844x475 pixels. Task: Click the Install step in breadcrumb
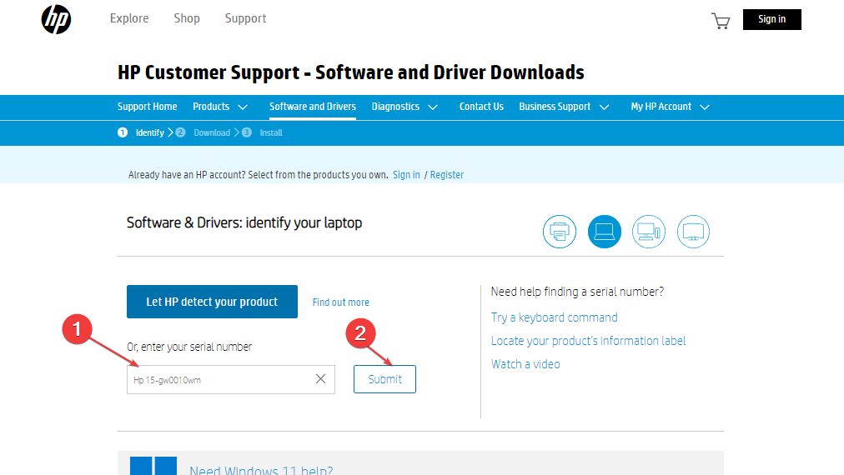pos(271,132)
